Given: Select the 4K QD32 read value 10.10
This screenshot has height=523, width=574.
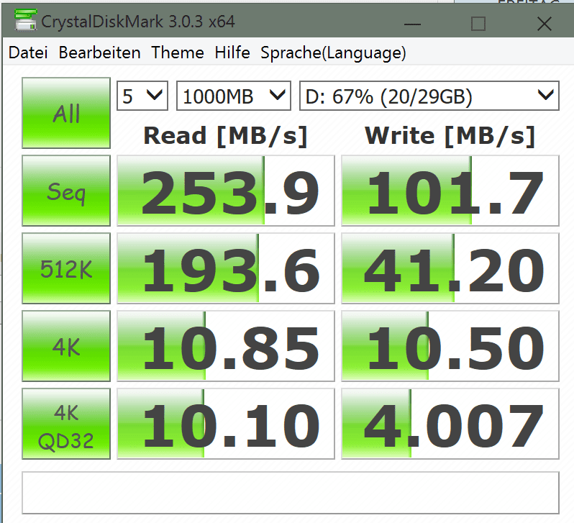Looking at the screenshot, I should 226,424.
